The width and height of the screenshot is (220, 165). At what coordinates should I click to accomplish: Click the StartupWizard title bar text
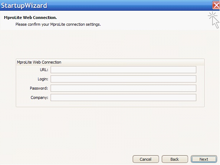point(24,6)
